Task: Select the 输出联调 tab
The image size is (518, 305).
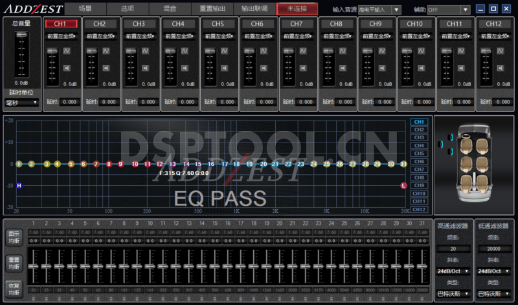Action: [x=254, y=8]
